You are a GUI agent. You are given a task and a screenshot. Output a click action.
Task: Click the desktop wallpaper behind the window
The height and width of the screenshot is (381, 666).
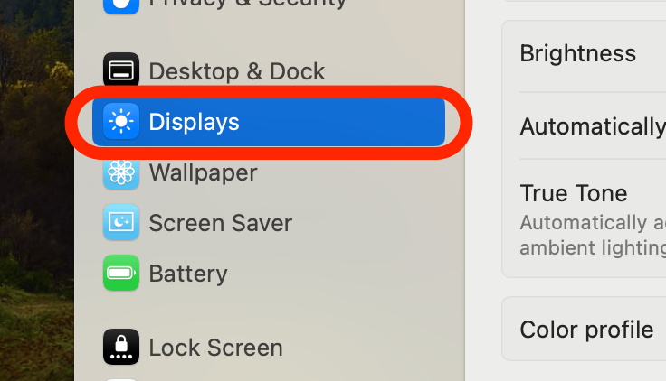click(x=36, y=181)
